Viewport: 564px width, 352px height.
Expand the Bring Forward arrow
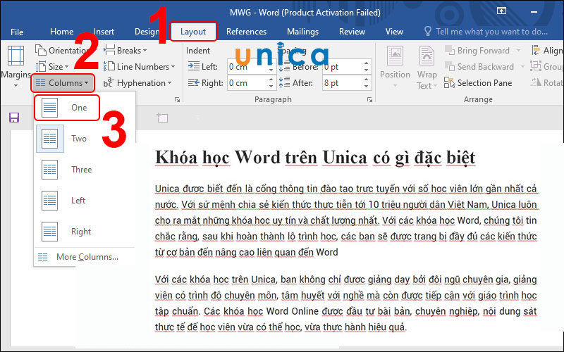tap(519, 51)
